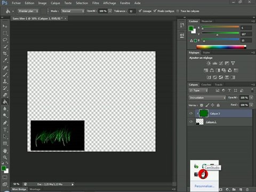Open layer Opacité arrow in Calques

(251, 98)
